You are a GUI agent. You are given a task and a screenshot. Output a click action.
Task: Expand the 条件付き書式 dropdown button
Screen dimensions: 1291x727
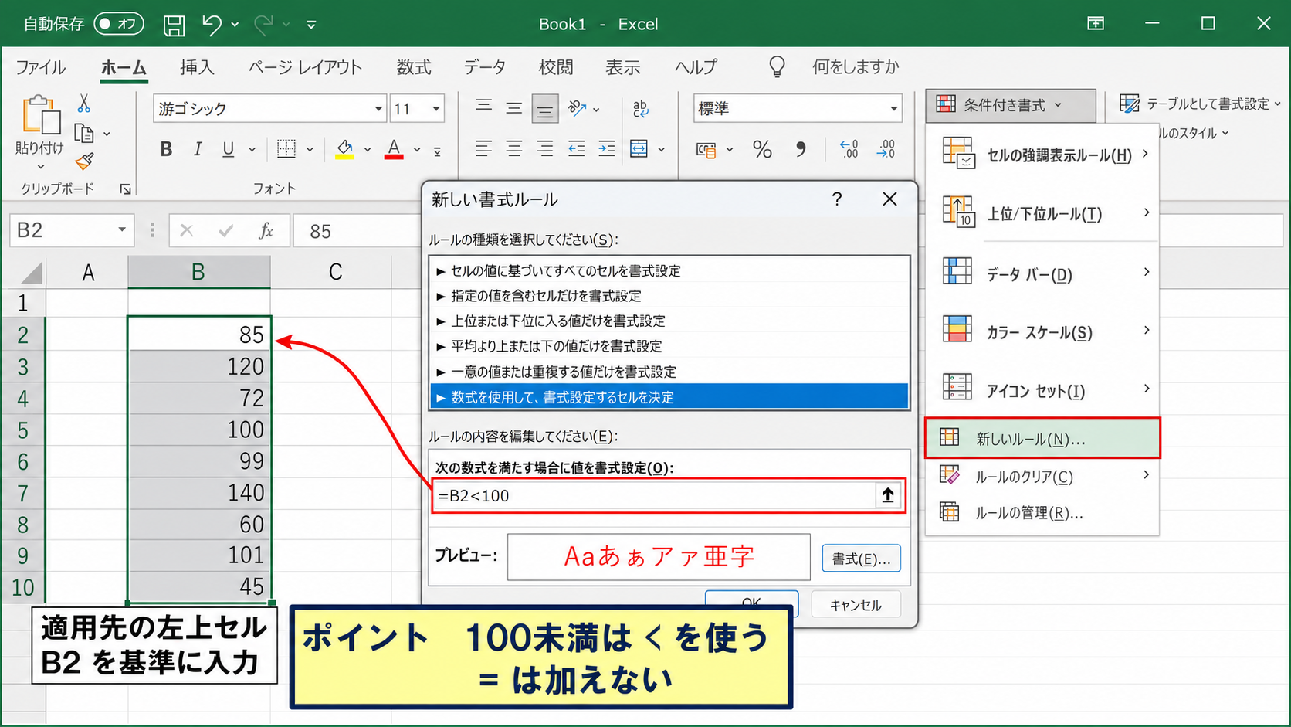click(1010, 105)
